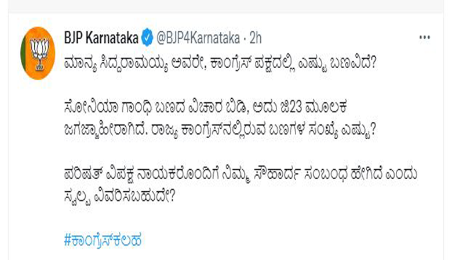The image size is (452, 260).
Task: Click the orange background of the avatar
Action: point(50,49)
